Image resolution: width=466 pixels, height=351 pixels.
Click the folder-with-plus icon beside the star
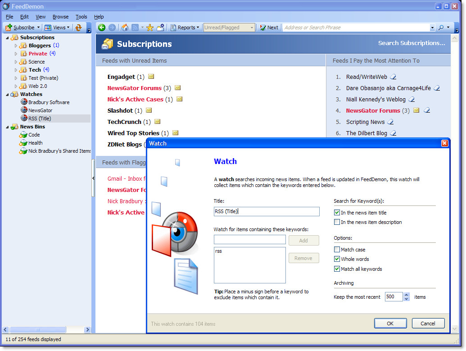pos(161,27)
